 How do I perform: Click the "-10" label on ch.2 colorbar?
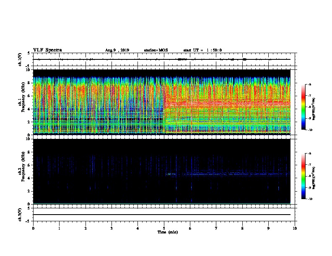pyautogui.click(x=310, y=199)
